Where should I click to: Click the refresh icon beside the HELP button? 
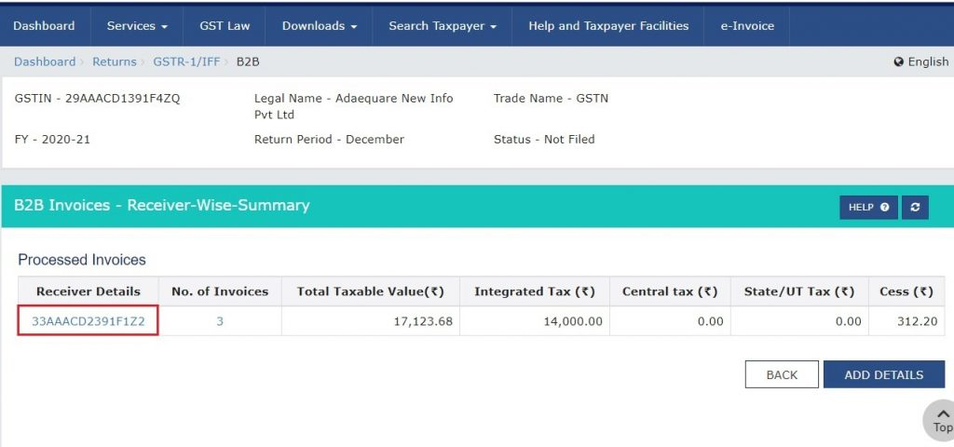[915, 208]
